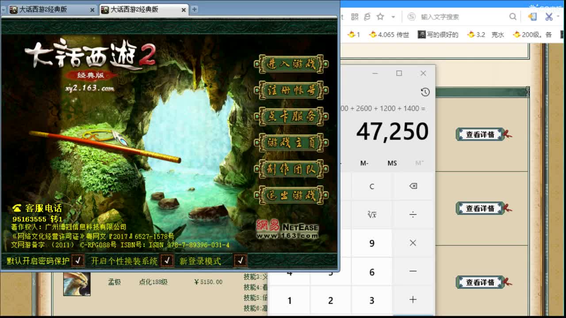
Task: Close the second 大话西游2经典版 tab
Action: pos(184,10)
